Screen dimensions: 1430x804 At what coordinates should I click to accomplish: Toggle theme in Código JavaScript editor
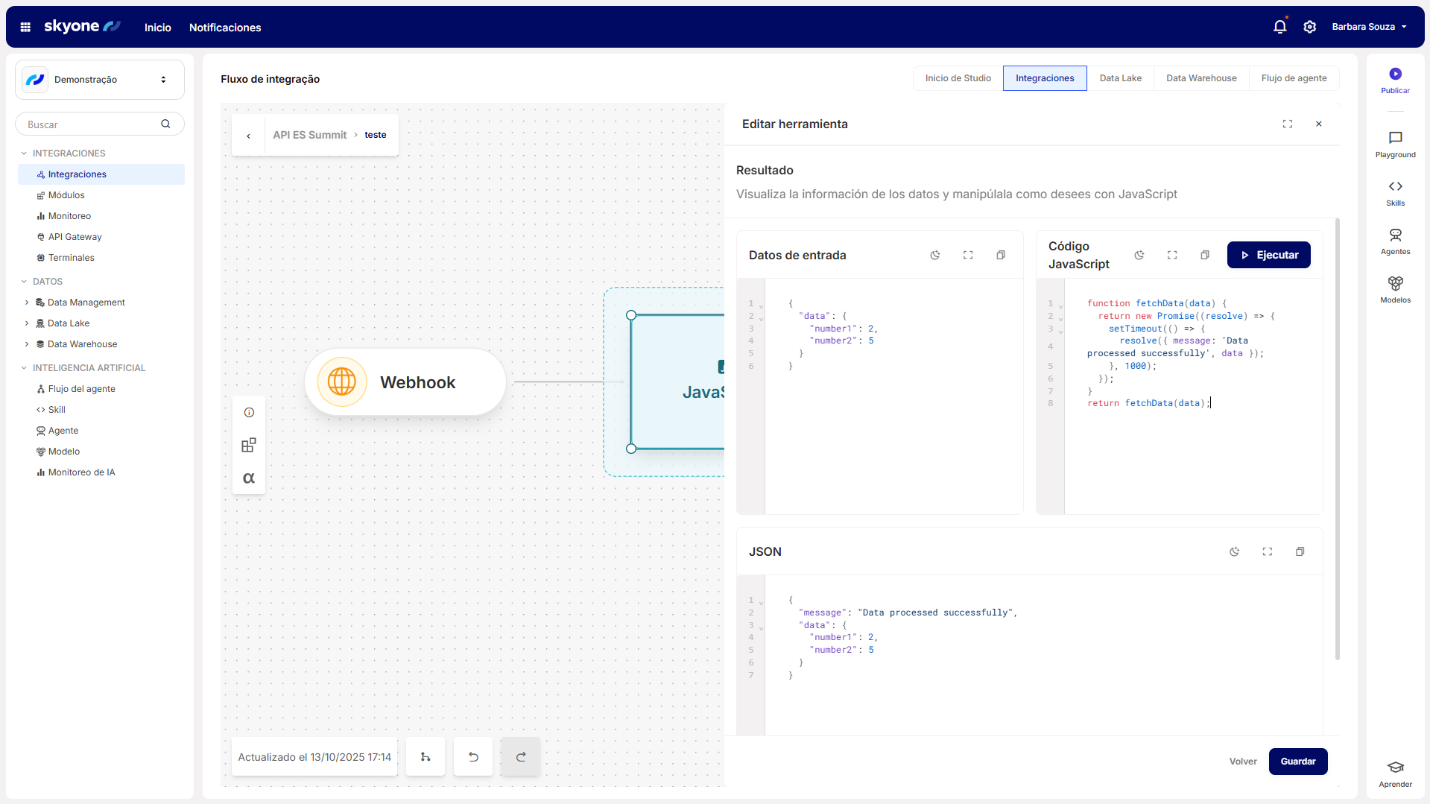[x=1139, y=255]
